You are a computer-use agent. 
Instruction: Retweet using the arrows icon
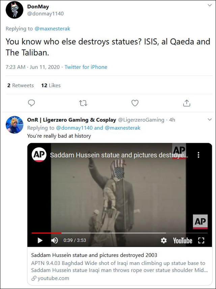(83, 103)
